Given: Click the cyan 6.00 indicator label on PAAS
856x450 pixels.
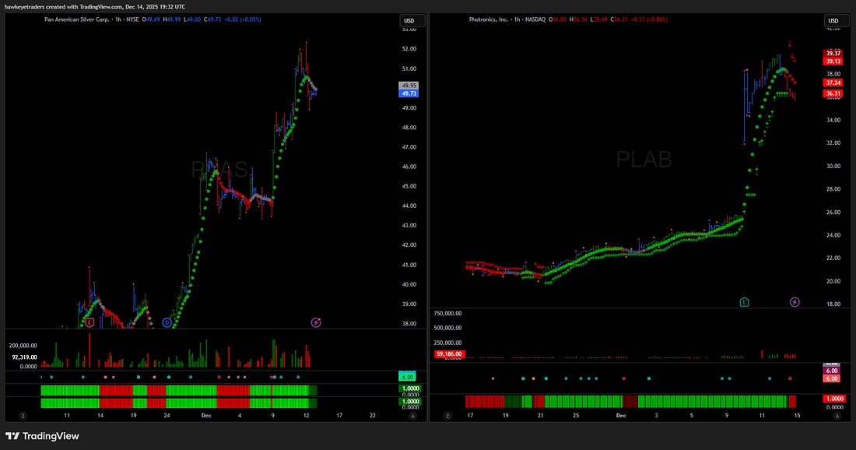Looking at the screenshot, I should click(407, 377).
